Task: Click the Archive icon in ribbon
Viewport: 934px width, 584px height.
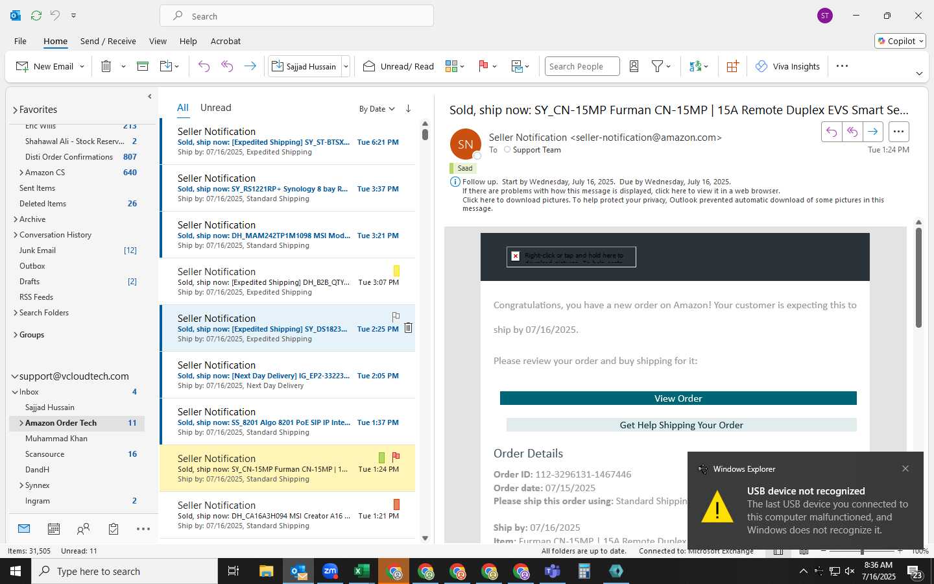Action: coord(143,66)
